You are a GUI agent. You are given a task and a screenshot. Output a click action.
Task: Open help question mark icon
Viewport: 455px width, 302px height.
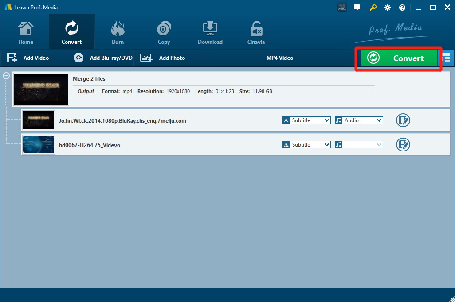[x=402, y=8]
